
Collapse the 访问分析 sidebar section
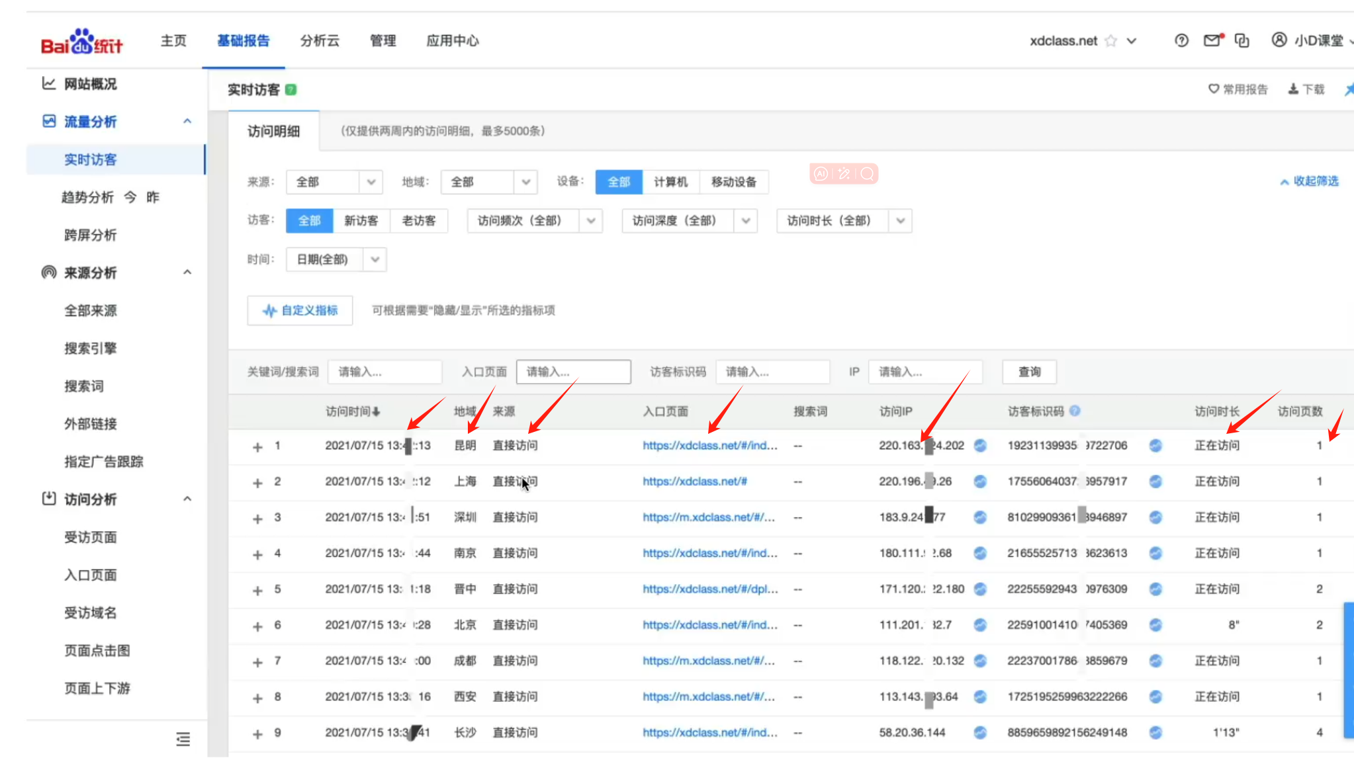pos(187,499)
